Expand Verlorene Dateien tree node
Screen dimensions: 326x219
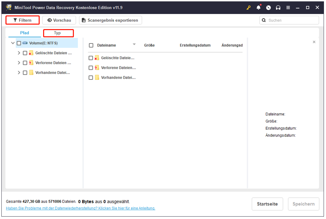click(x=19, y=63)
